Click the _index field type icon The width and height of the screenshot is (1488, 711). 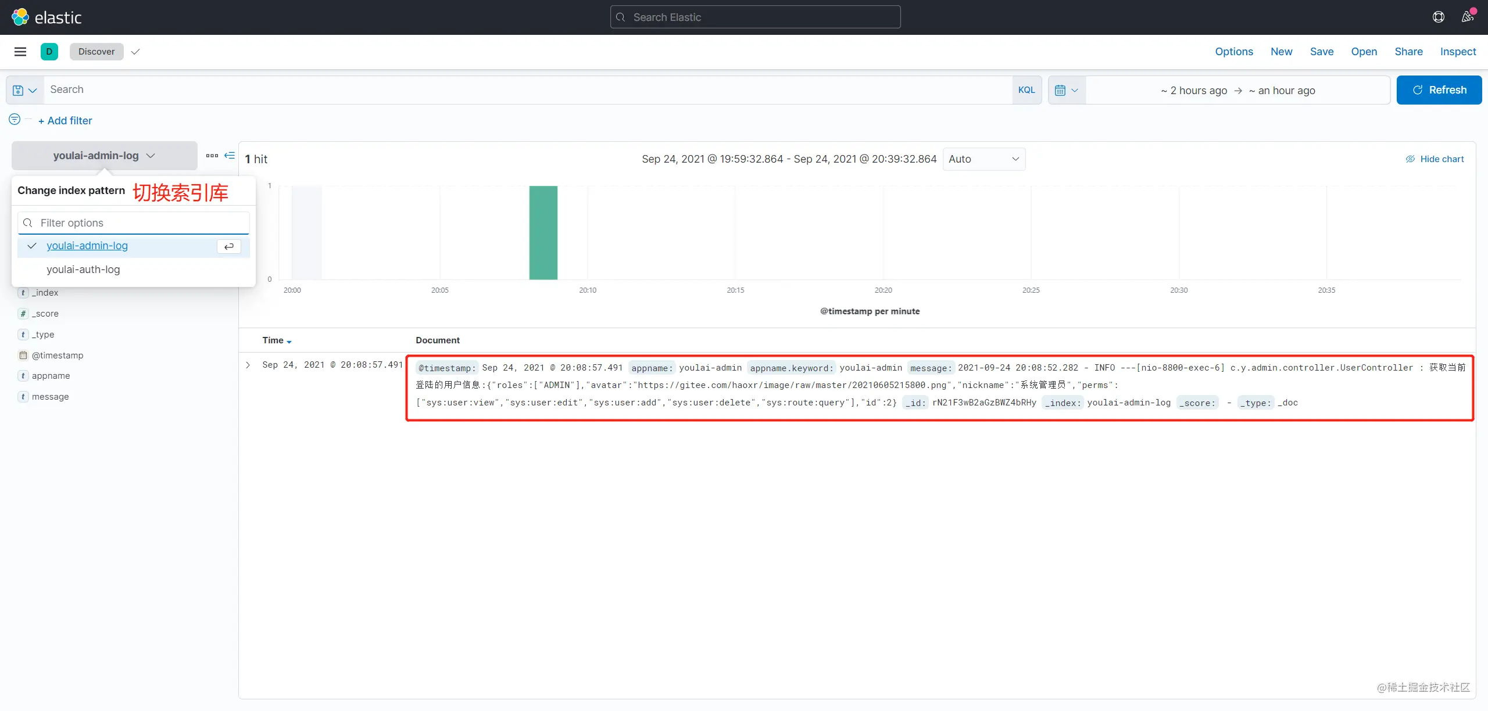pyautogui.click(x=23, y=293)
